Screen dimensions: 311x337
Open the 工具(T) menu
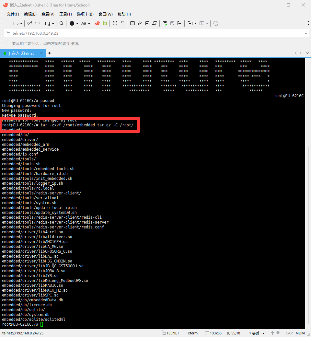65,14
